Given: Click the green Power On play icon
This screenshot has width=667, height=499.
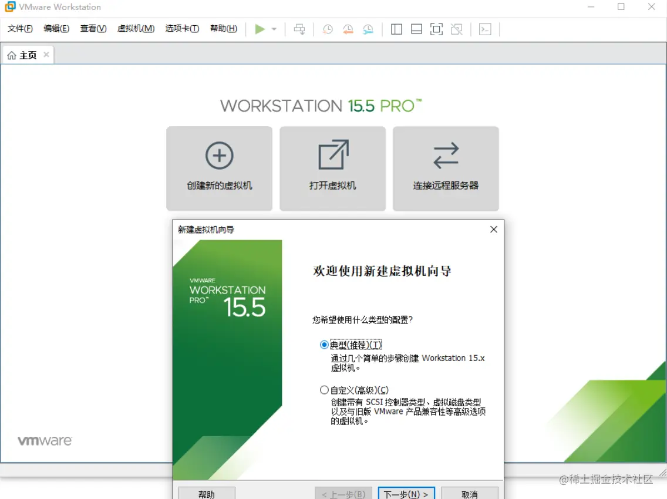Looking at the screenshot, I should pos(260,29).
